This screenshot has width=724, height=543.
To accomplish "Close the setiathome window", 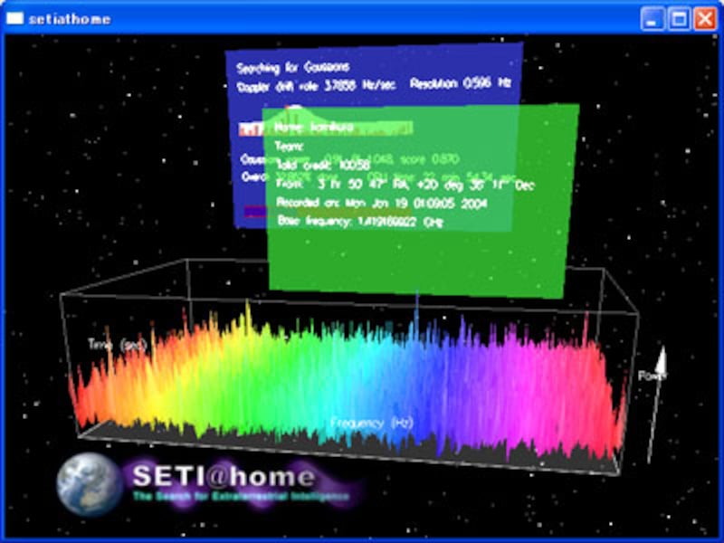I will [706, 19].
